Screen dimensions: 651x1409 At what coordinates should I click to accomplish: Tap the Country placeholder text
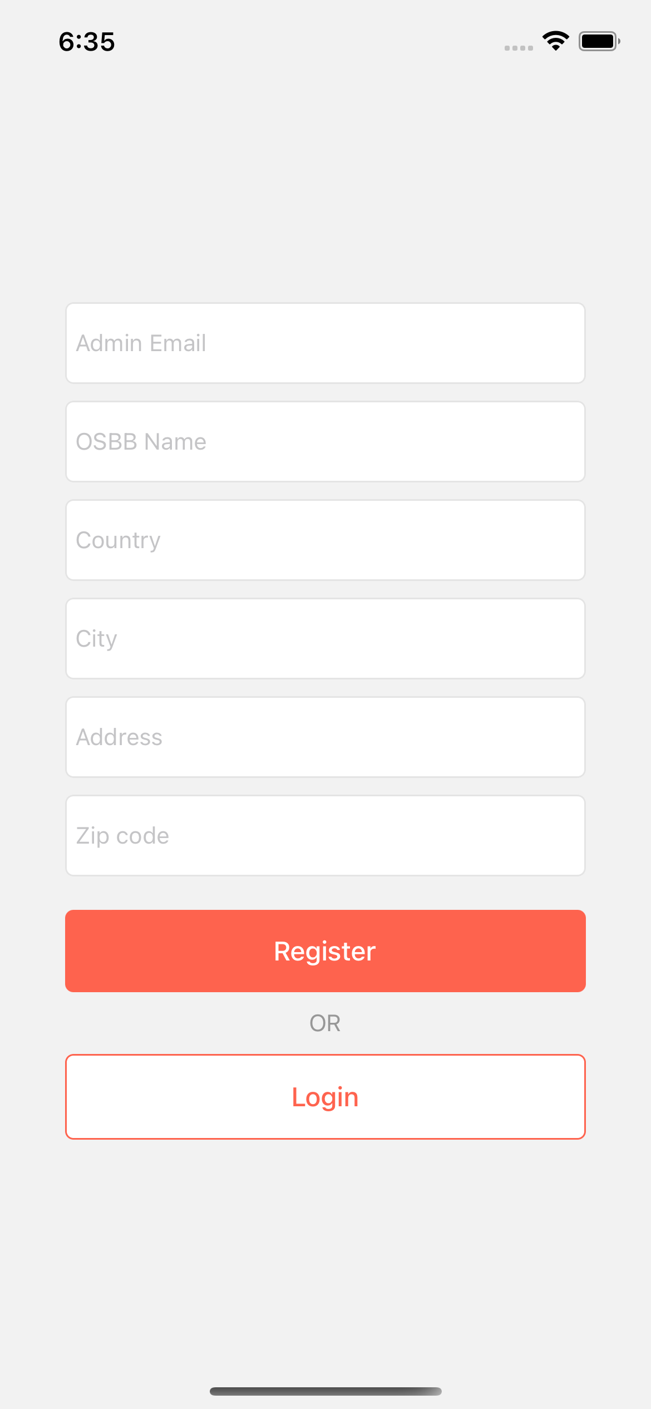coord(117,540)
